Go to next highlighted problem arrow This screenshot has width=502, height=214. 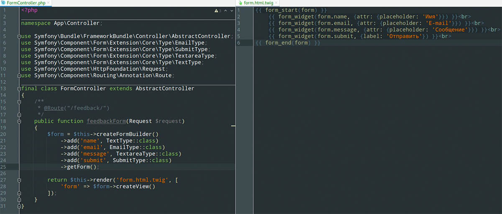point(232,10)
